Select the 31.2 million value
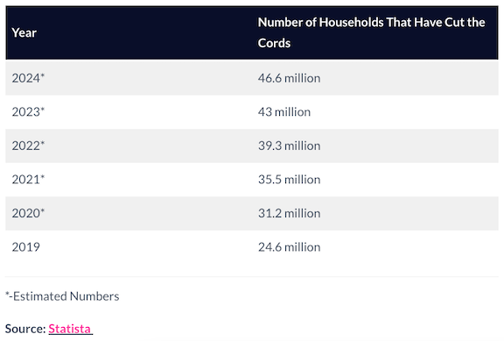This screenshot has height=341, width=504. (289, 213)
